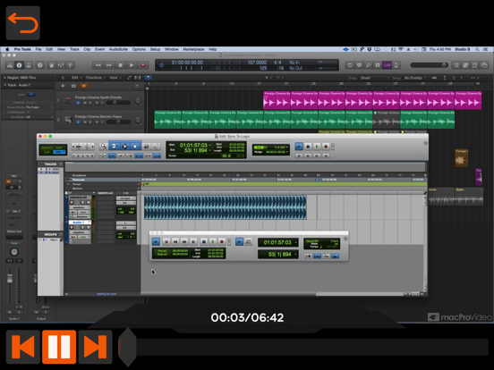Click Logic record transport button

pos(143,65)
